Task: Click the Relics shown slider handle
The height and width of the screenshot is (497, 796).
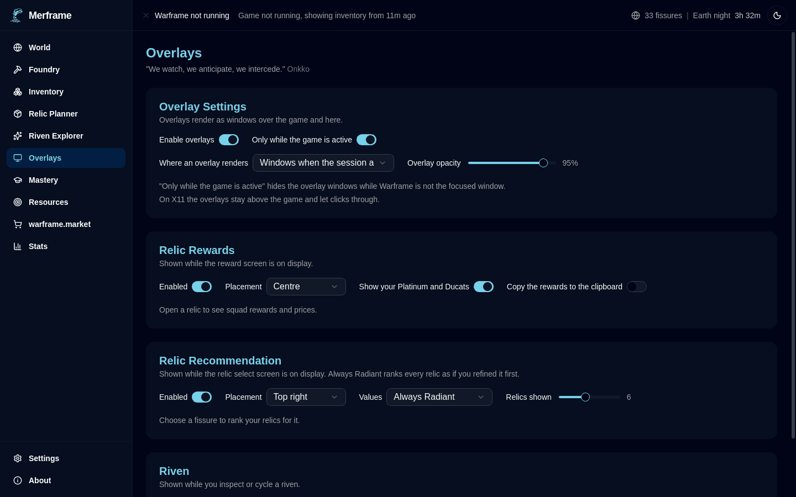Action: coord(585,397)
